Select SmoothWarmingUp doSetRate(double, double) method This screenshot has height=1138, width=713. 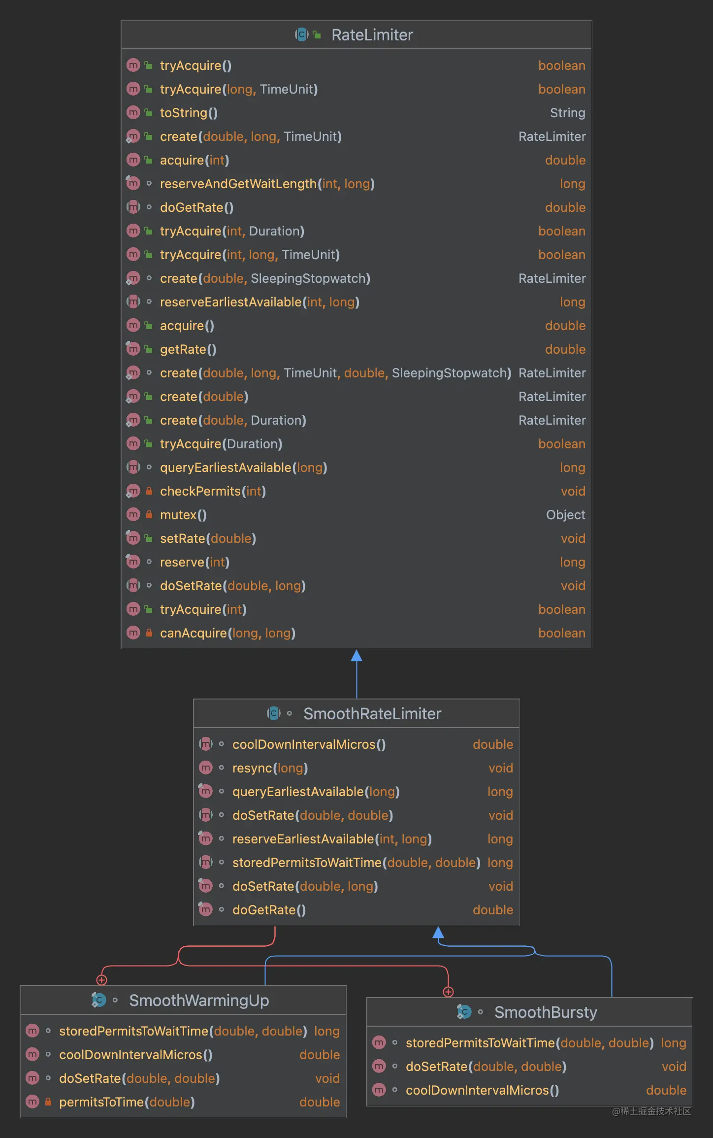(183, 1078)
